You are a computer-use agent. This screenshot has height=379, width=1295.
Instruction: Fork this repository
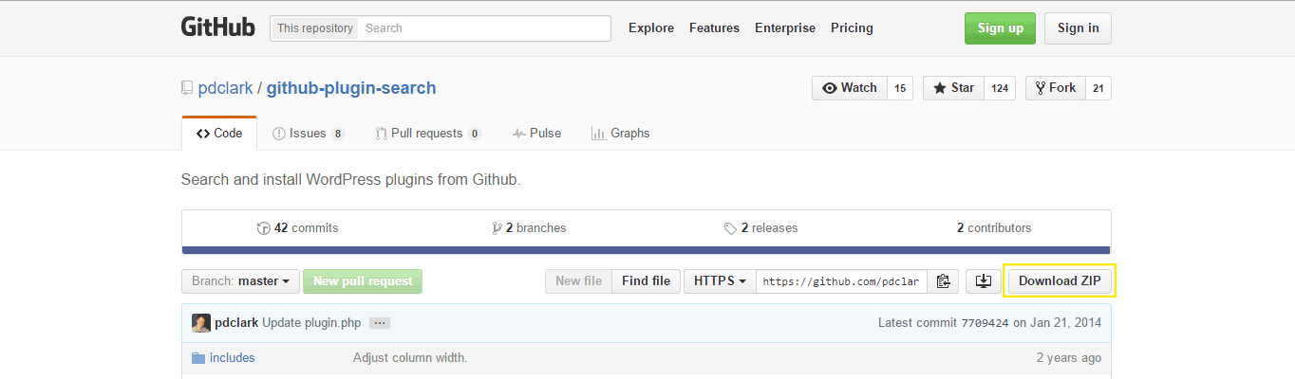1055,88
